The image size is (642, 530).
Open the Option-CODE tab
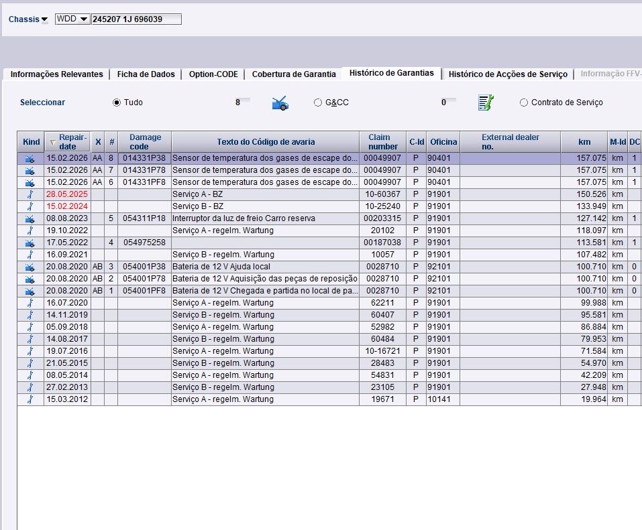click(x=213, y=74)
